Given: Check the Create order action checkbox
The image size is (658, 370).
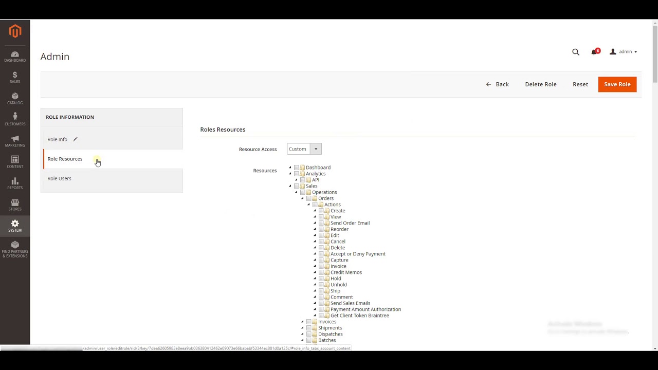Looking at the screenshot, I should click(321, 211).
